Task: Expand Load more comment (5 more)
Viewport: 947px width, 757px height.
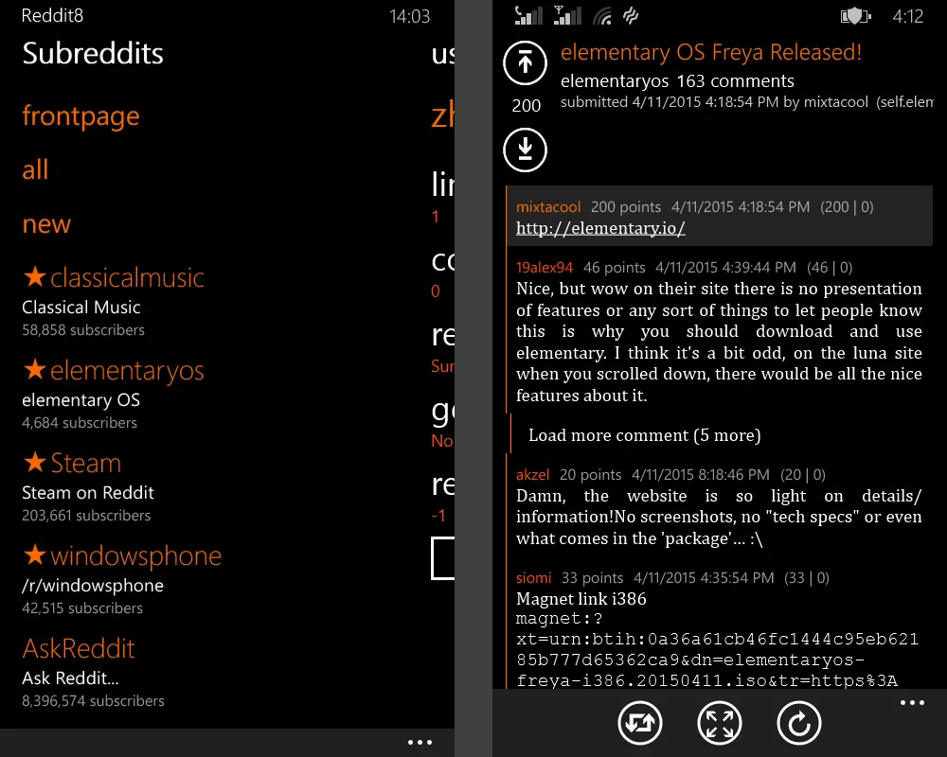Action: pos(644,435)
